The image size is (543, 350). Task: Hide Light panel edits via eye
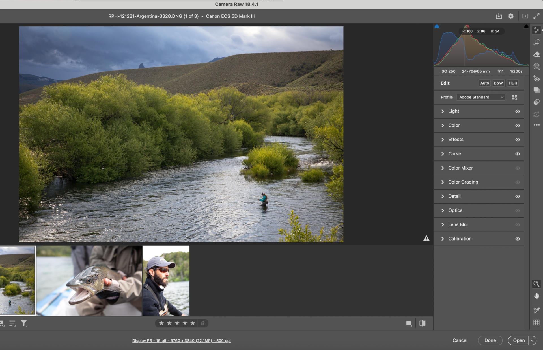click(x=518, y=111)
